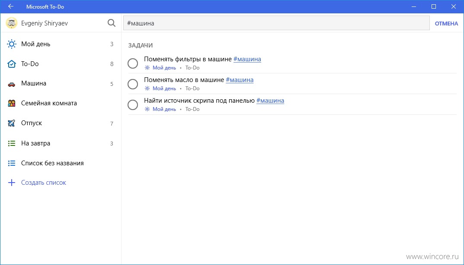Click task title 'Найти источник скрипа под панелью'
This screenshot has width=464, height=265.
199,101
